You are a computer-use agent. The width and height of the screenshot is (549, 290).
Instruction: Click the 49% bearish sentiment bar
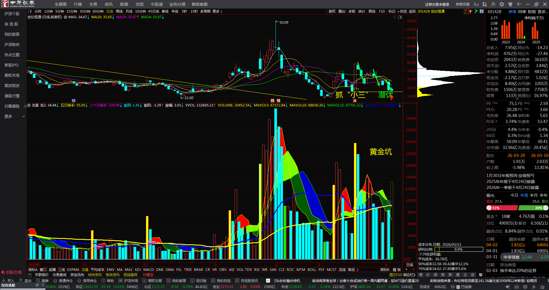(x=533, y=208)
